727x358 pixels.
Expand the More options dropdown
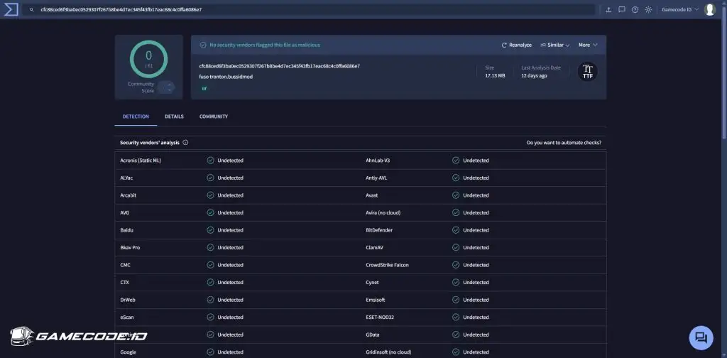(x=588, y=45)
